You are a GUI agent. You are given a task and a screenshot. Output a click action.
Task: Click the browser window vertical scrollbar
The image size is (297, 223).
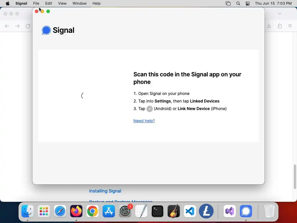tap(295, 177)
